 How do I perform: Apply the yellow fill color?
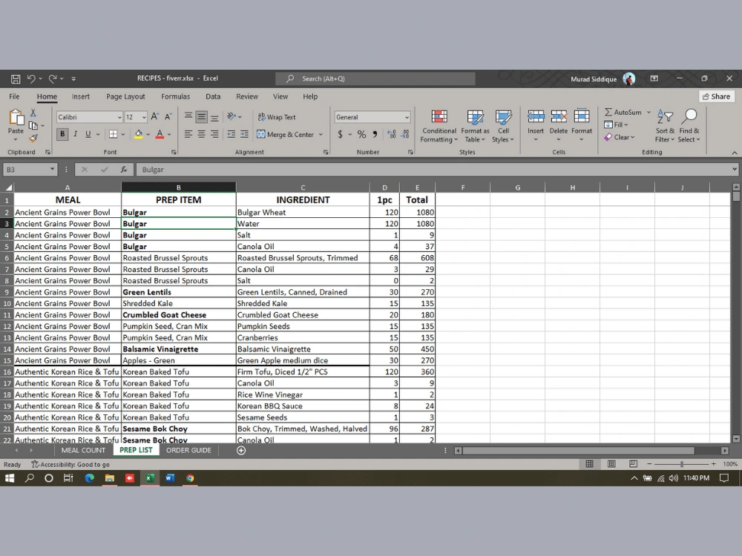click(x=139, y=134)
